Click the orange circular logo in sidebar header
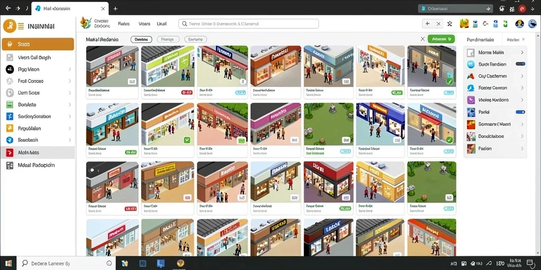541x270 pixels. (x=10, y=26)
